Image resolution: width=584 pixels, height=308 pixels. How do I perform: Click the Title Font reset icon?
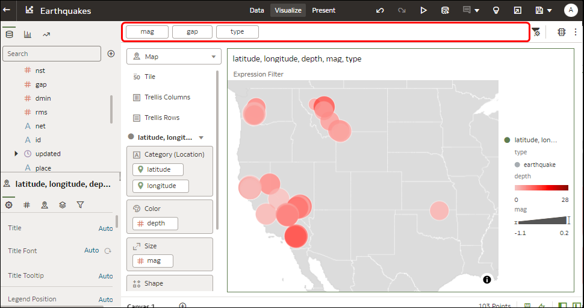(x=108, y=251)
